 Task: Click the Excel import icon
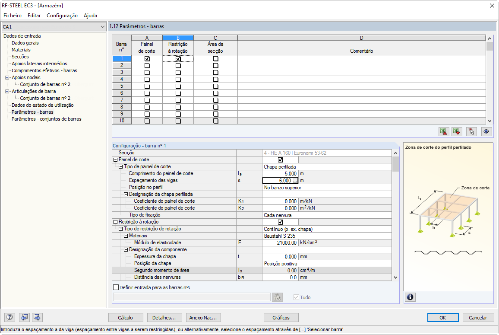457,131
